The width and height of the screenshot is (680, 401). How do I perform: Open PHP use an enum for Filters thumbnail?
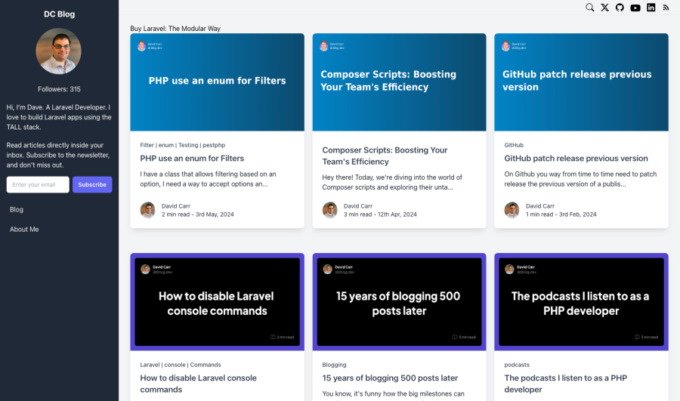[x=217, y=82]
